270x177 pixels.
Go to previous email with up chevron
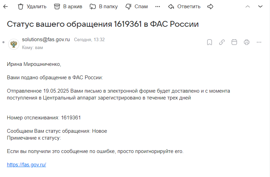(248, 7)
